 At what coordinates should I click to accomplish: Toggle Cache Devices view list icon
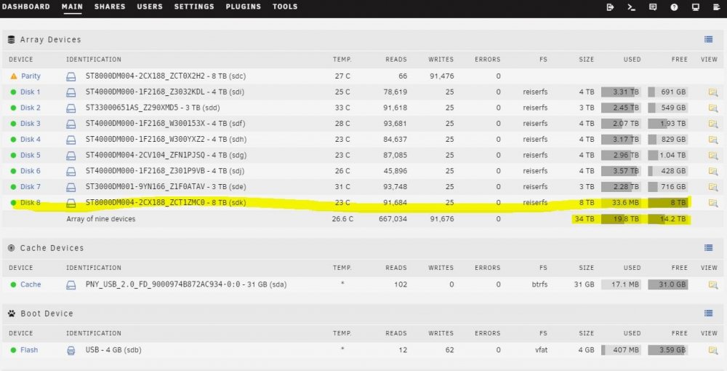coord(708,247)
